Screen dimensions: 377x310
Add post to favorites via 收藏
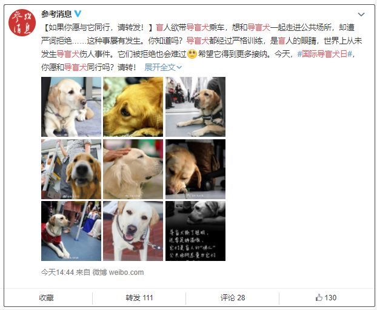[46, 298]
